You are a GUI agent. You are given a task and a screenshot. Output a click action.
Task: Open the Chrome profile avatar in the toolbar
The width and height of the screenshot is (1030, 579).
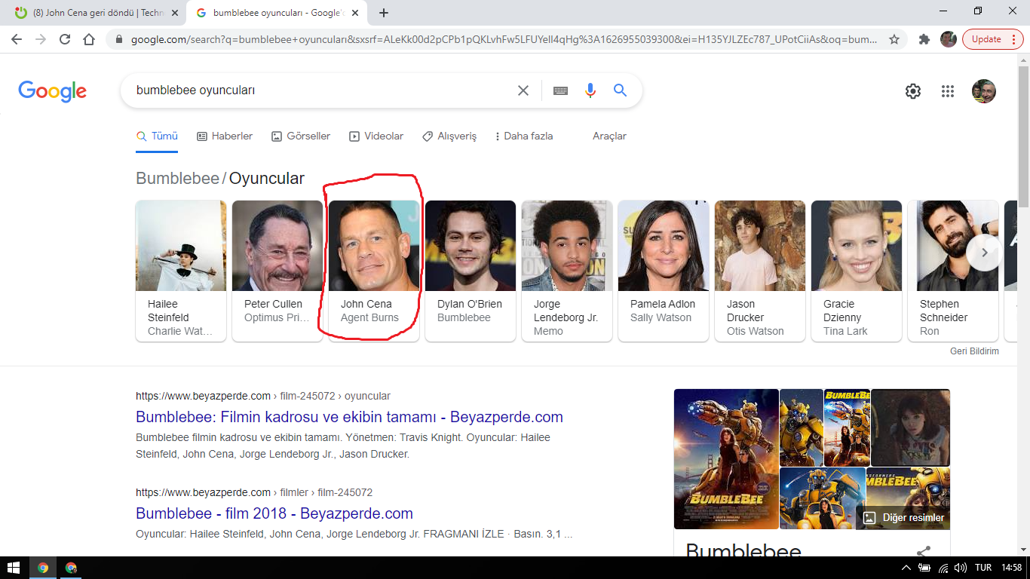pos(949,39)
